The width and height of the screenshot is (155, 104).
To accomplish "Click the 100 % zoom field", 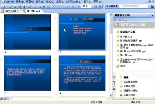I will (86, 6).
